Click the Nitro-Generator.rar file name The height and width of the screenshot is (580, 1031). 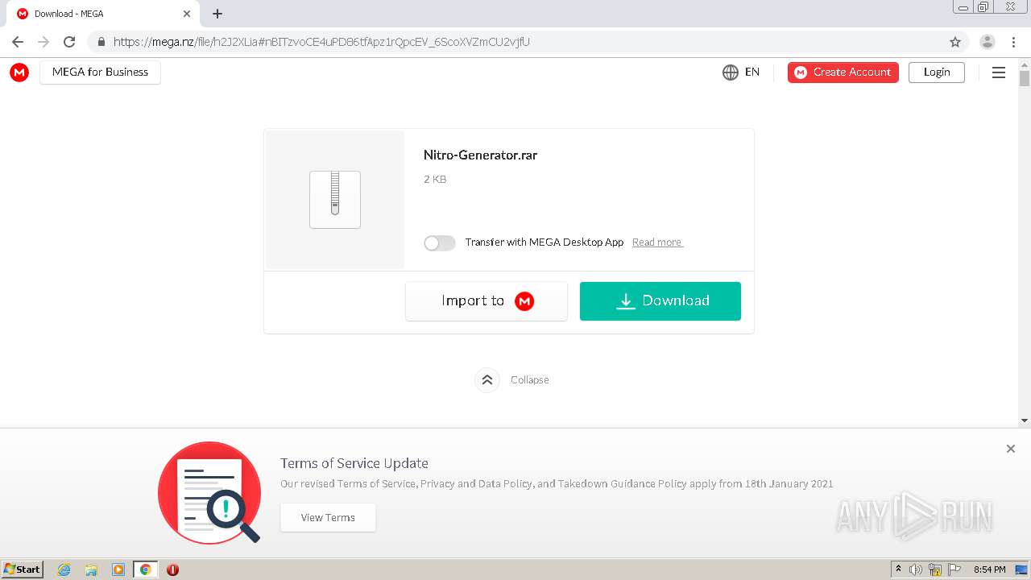tap(480, 155)
